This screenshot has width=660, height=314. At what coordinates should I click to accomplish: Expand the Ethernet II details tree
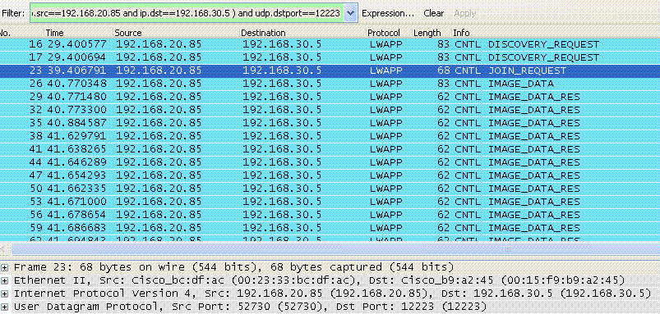(x=5, y=280)
